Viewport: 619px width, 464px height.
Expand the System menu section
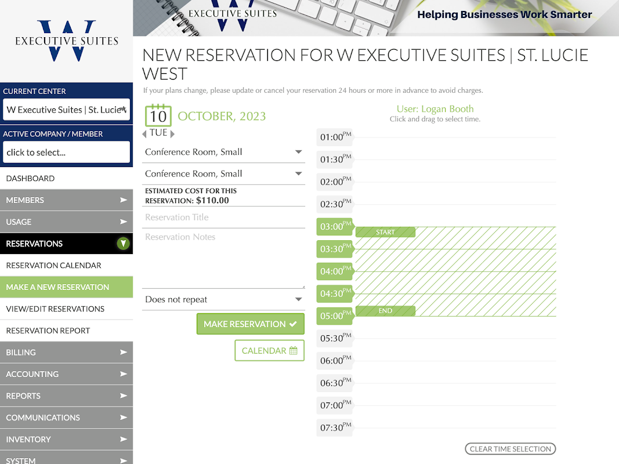[66, 458]
